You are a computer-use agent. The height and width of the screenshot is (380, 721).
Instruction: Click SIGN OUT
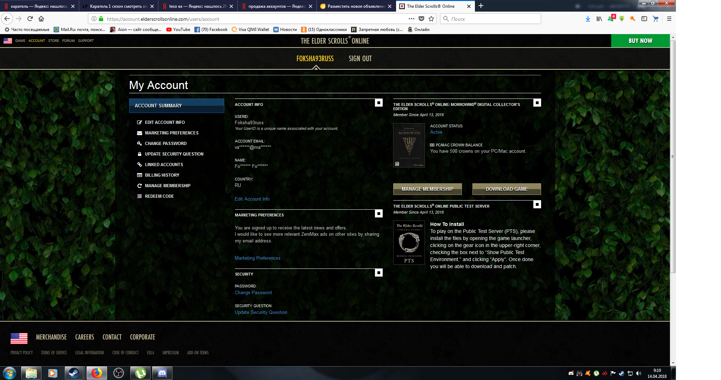pos(360,59)
